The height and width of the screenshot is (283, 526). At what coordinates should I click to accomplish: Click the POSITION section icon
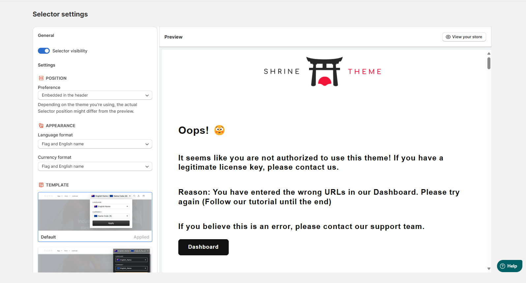(41, 78)
